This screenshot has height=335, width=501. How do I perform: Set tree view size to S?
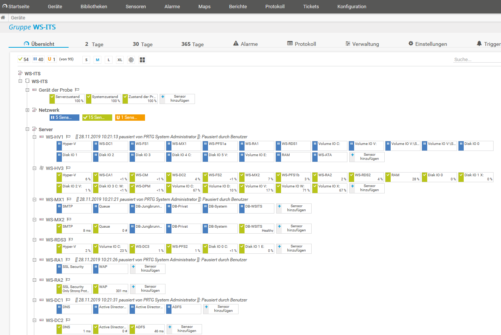86,60
